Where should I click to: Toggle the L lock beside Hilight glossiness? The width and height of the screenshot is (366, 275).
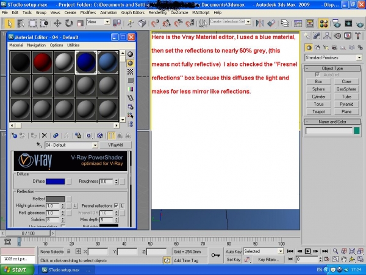(74, 206)
